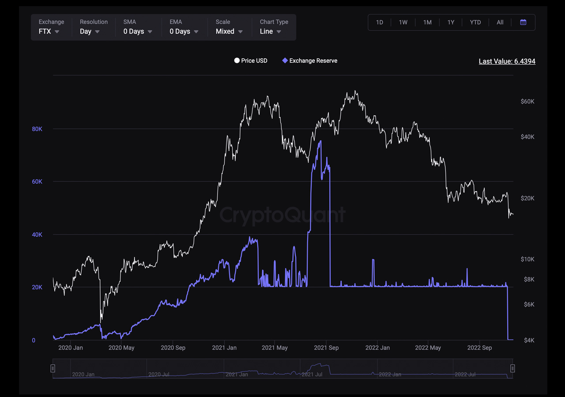
Task: Open the EMA 0 Days dropdown
Action: coord(196,32)
